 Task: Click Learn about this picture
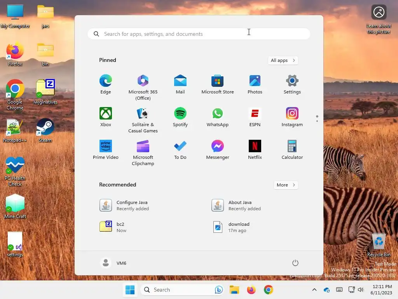pos(379,19)
